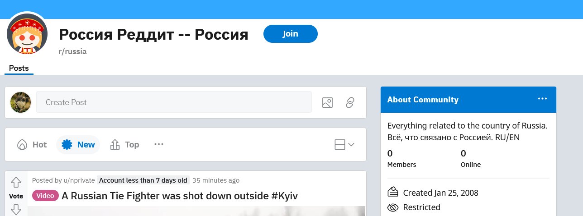
Task: Open more sort options ellipsis
Action: coord(158,144)
